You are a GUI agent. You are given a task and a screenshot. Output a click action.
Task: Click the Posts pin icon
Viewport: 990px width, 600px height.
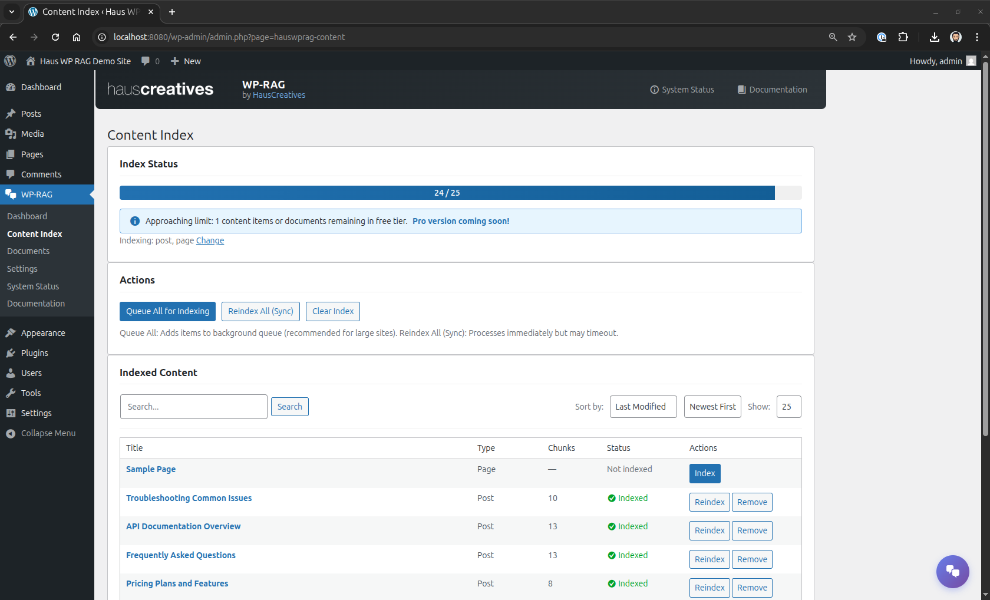(11, 114)
